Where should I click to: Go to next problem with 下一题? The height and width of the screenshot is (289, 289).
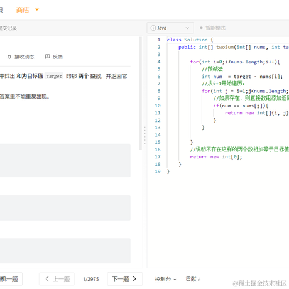(125, 279)
